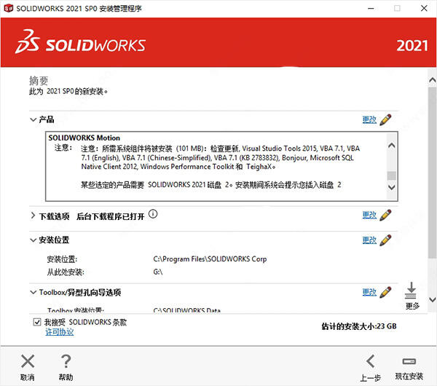The height and width of the screenshot is (386, 437).
Task: Click the pencil icon beside 产品 更改
Action: [385, 120]
